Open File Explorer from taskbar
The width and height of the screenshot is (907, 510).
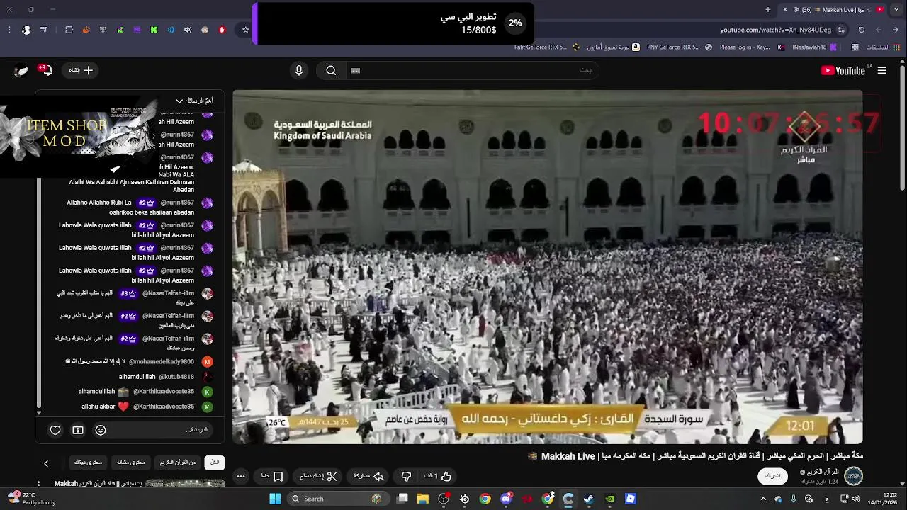423,499
